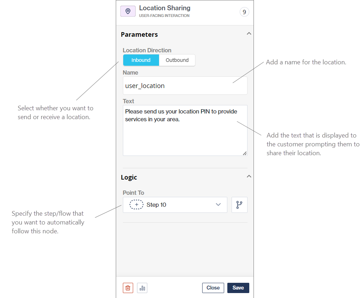Click the chevron on the Step 10 selector
The image size is (364, 298).
click(x=218, y=205)
